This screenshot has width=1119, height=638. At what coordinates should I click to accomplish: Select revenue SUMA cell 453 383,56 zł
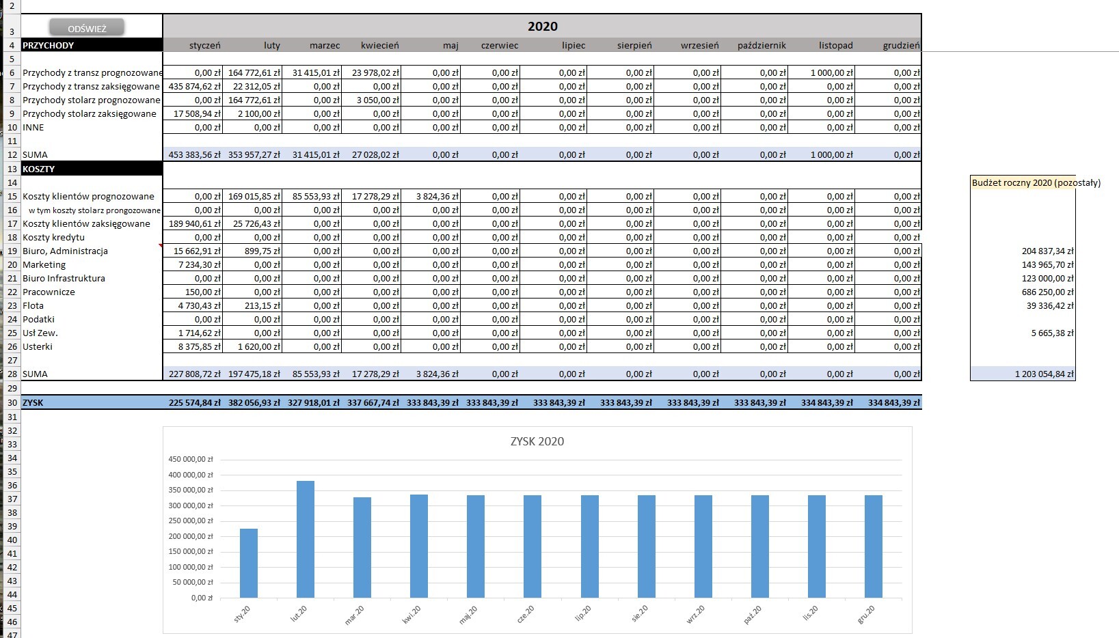(x=193, y=155)
